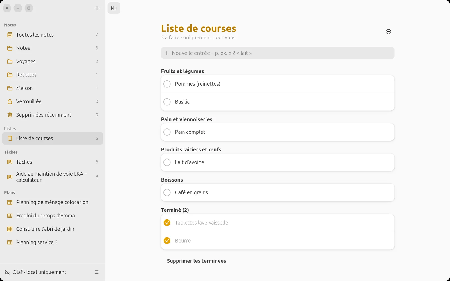
Task: Open the Tâches board
Action: 53,162
